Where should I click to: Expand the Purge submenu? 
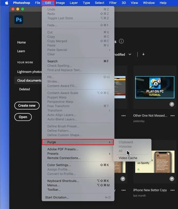coord(78,142)
